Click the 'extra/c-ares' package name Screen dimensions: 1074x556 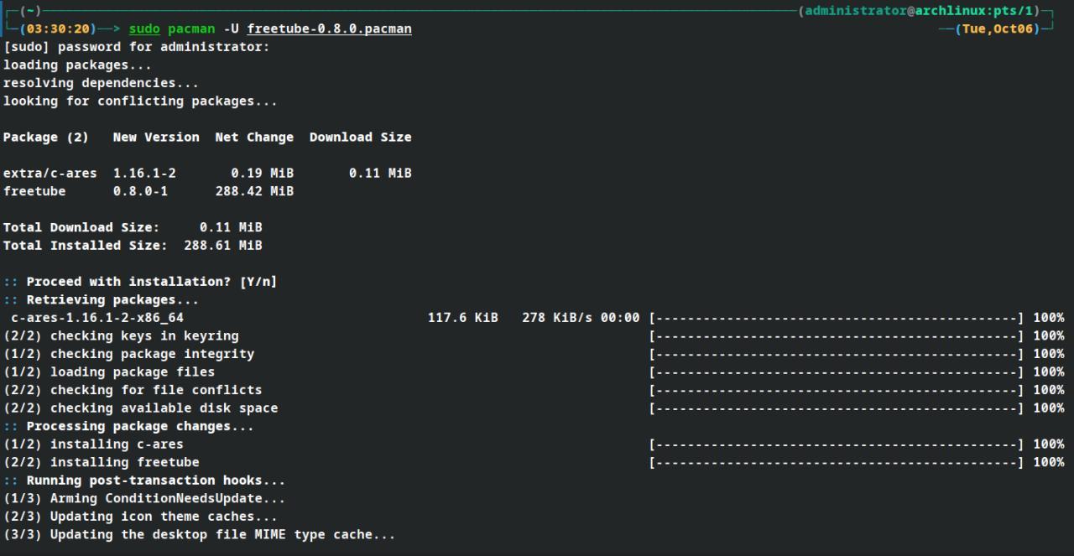tap(50, 174)
